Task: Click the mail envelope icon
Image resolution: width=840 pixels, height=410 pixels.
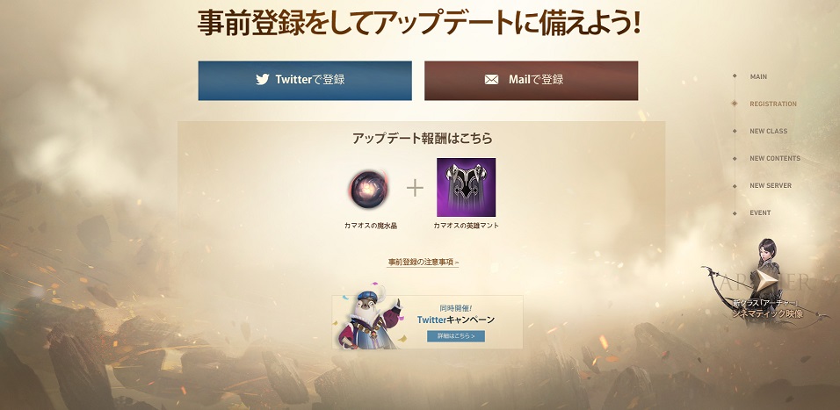Action: (491, 80)
